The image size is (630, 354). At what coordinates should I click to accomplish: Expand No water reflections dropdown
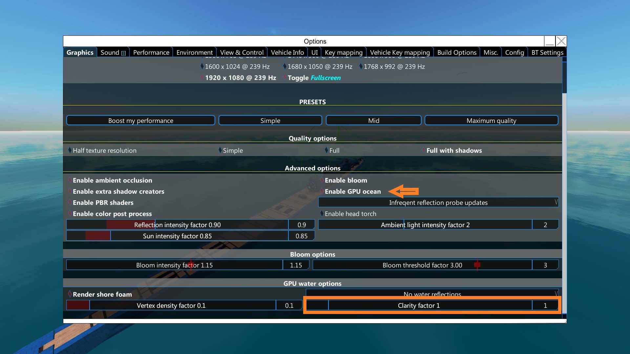point(432,293)
